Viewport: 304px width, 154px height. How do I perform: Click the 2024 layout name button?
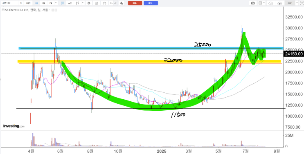(x=290, y=3)
